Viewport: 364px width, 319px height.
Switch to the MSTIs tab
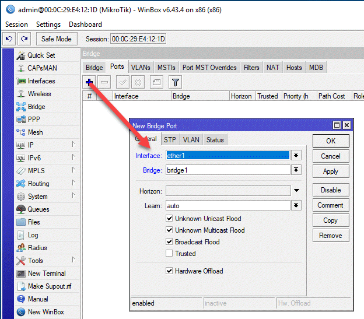[x=166, y=68]
